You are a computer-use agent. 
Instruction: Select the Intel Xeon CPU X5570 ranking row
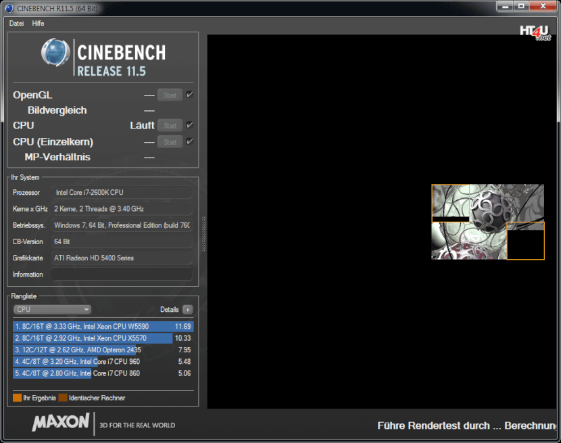pos(103,338)
